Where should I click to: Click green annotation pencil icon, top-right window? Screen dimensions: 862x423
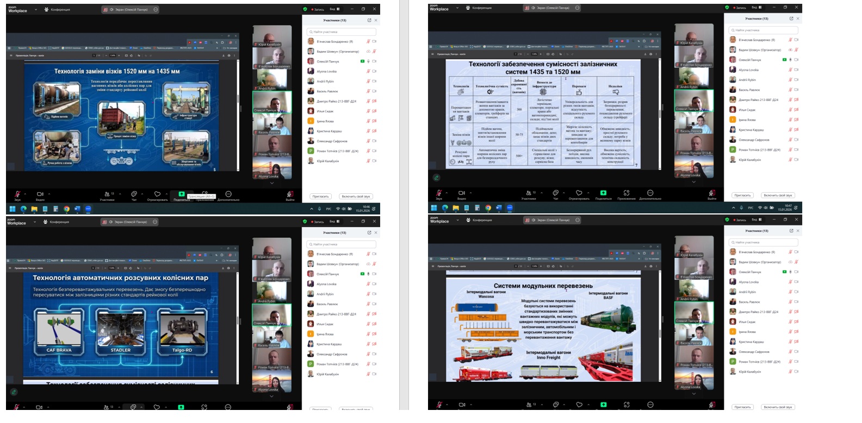coord(436,178)
